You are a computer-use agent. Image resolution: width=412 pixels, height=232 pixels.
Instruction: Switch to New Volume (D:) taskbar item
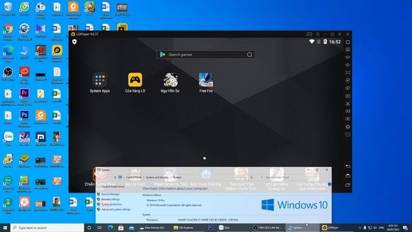click(154, 227)
